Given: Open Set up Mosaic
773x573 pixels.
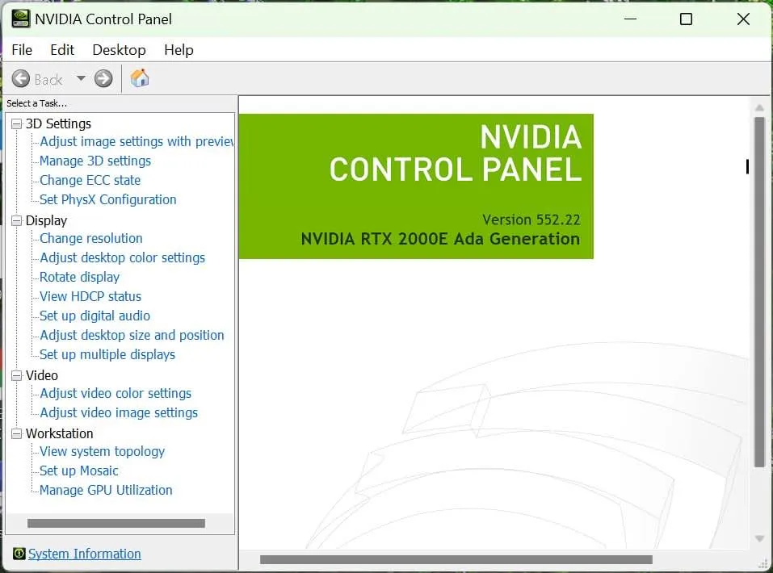Looking at the screenshot, I should point(79,471).
